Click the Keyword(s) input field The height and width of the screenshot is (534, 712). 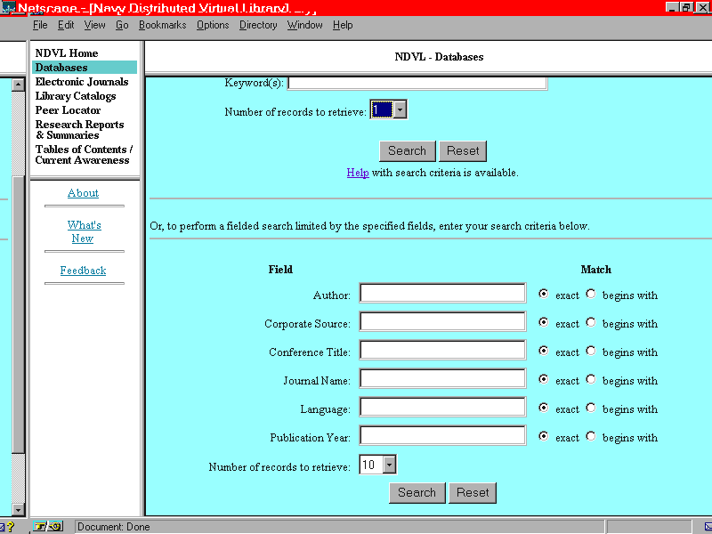click(x=417, y=83)
